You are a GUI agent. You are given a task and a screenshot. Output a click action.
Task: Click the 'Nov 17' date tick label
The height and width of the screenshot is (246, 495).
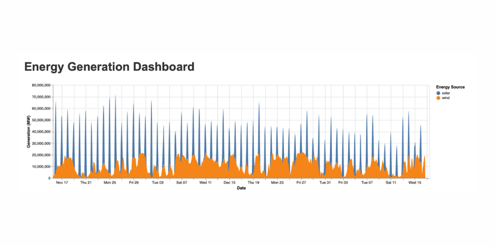click(62, 182)
